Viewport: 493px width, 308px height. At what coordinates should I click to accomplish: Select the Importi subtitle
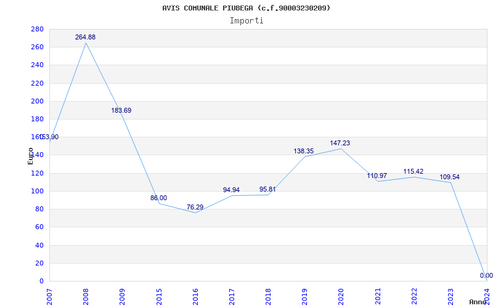(x=246, y=21)
